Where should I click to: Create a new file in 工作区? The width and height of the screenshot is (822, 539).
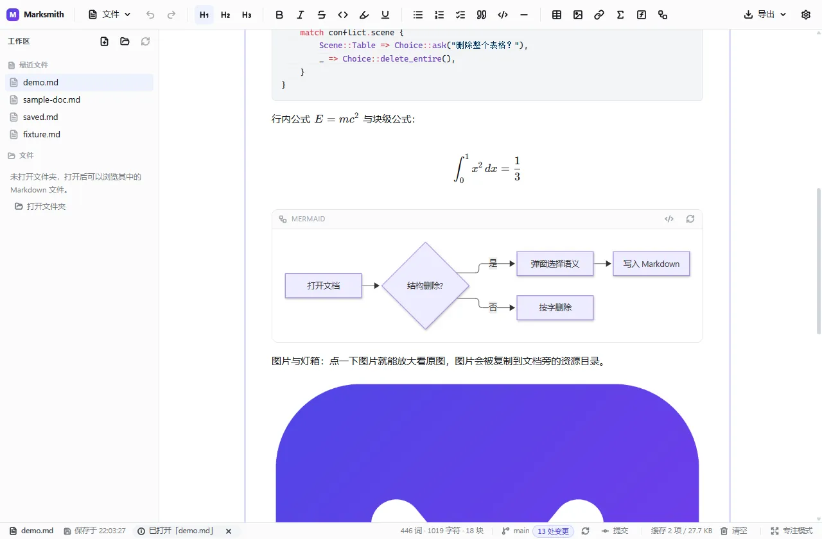tap(105, 41)
